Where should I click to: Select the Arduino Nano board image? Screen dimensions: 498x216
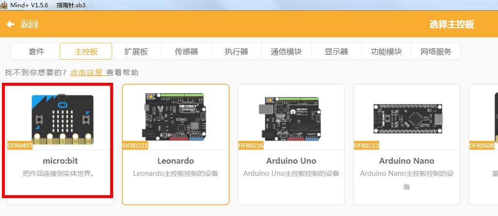pyautogui.click(x=408, y=119)
